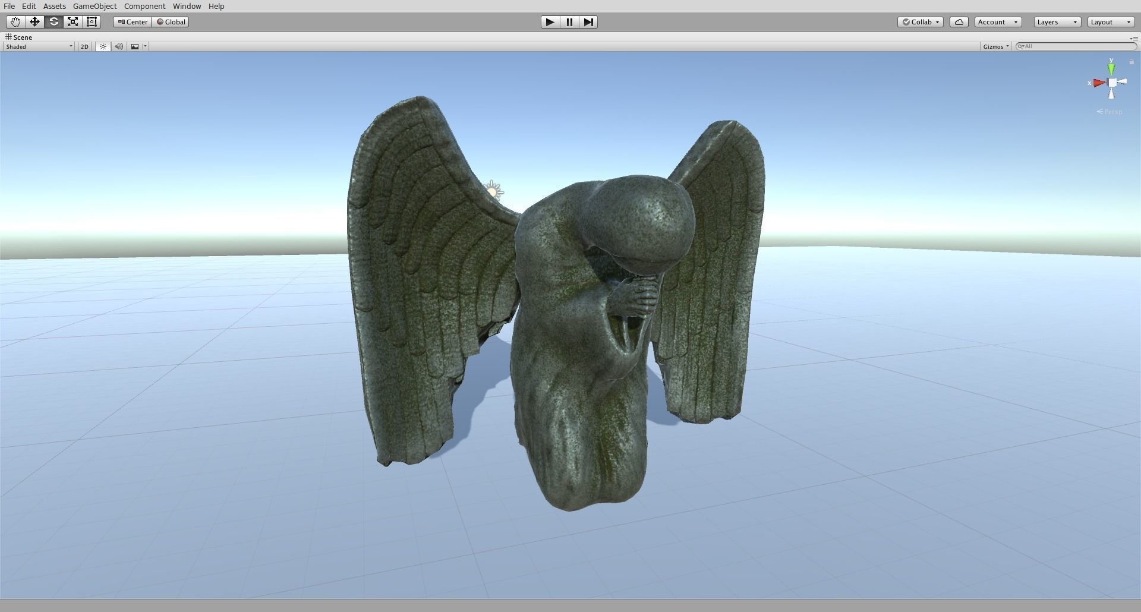Open the Layers dropdown
Screen dimensions: 1141x612
[x=1057, y=22]
